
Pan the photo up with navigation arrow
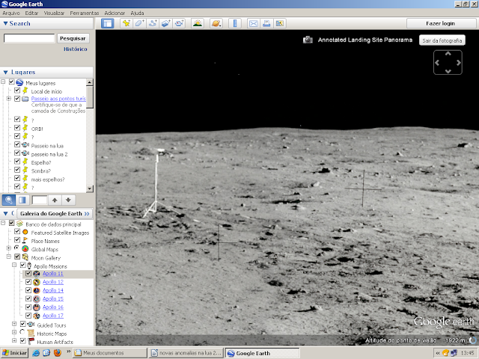click(448, 54)
